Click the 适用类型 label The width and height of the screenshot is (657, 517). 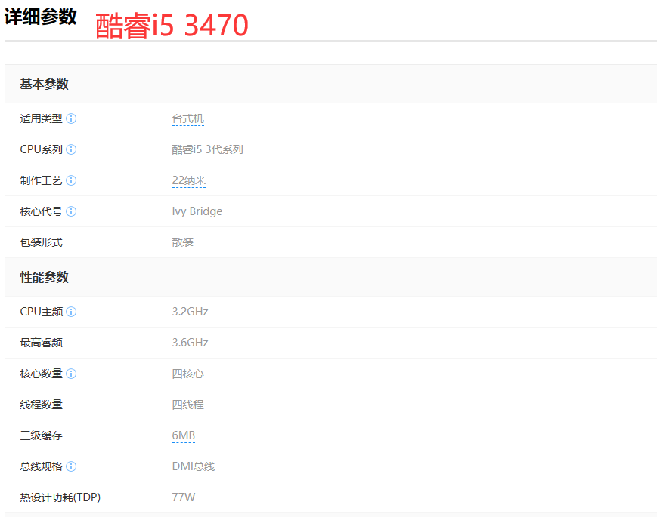pos(42,118)
